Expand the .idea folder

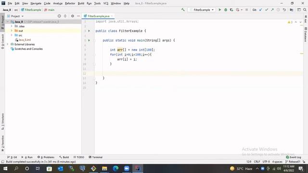pos(12,26)
